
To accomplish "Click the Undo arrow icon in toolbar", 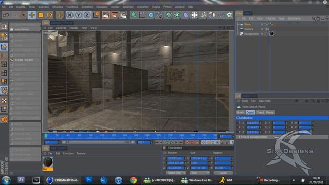I will [6, 15].
